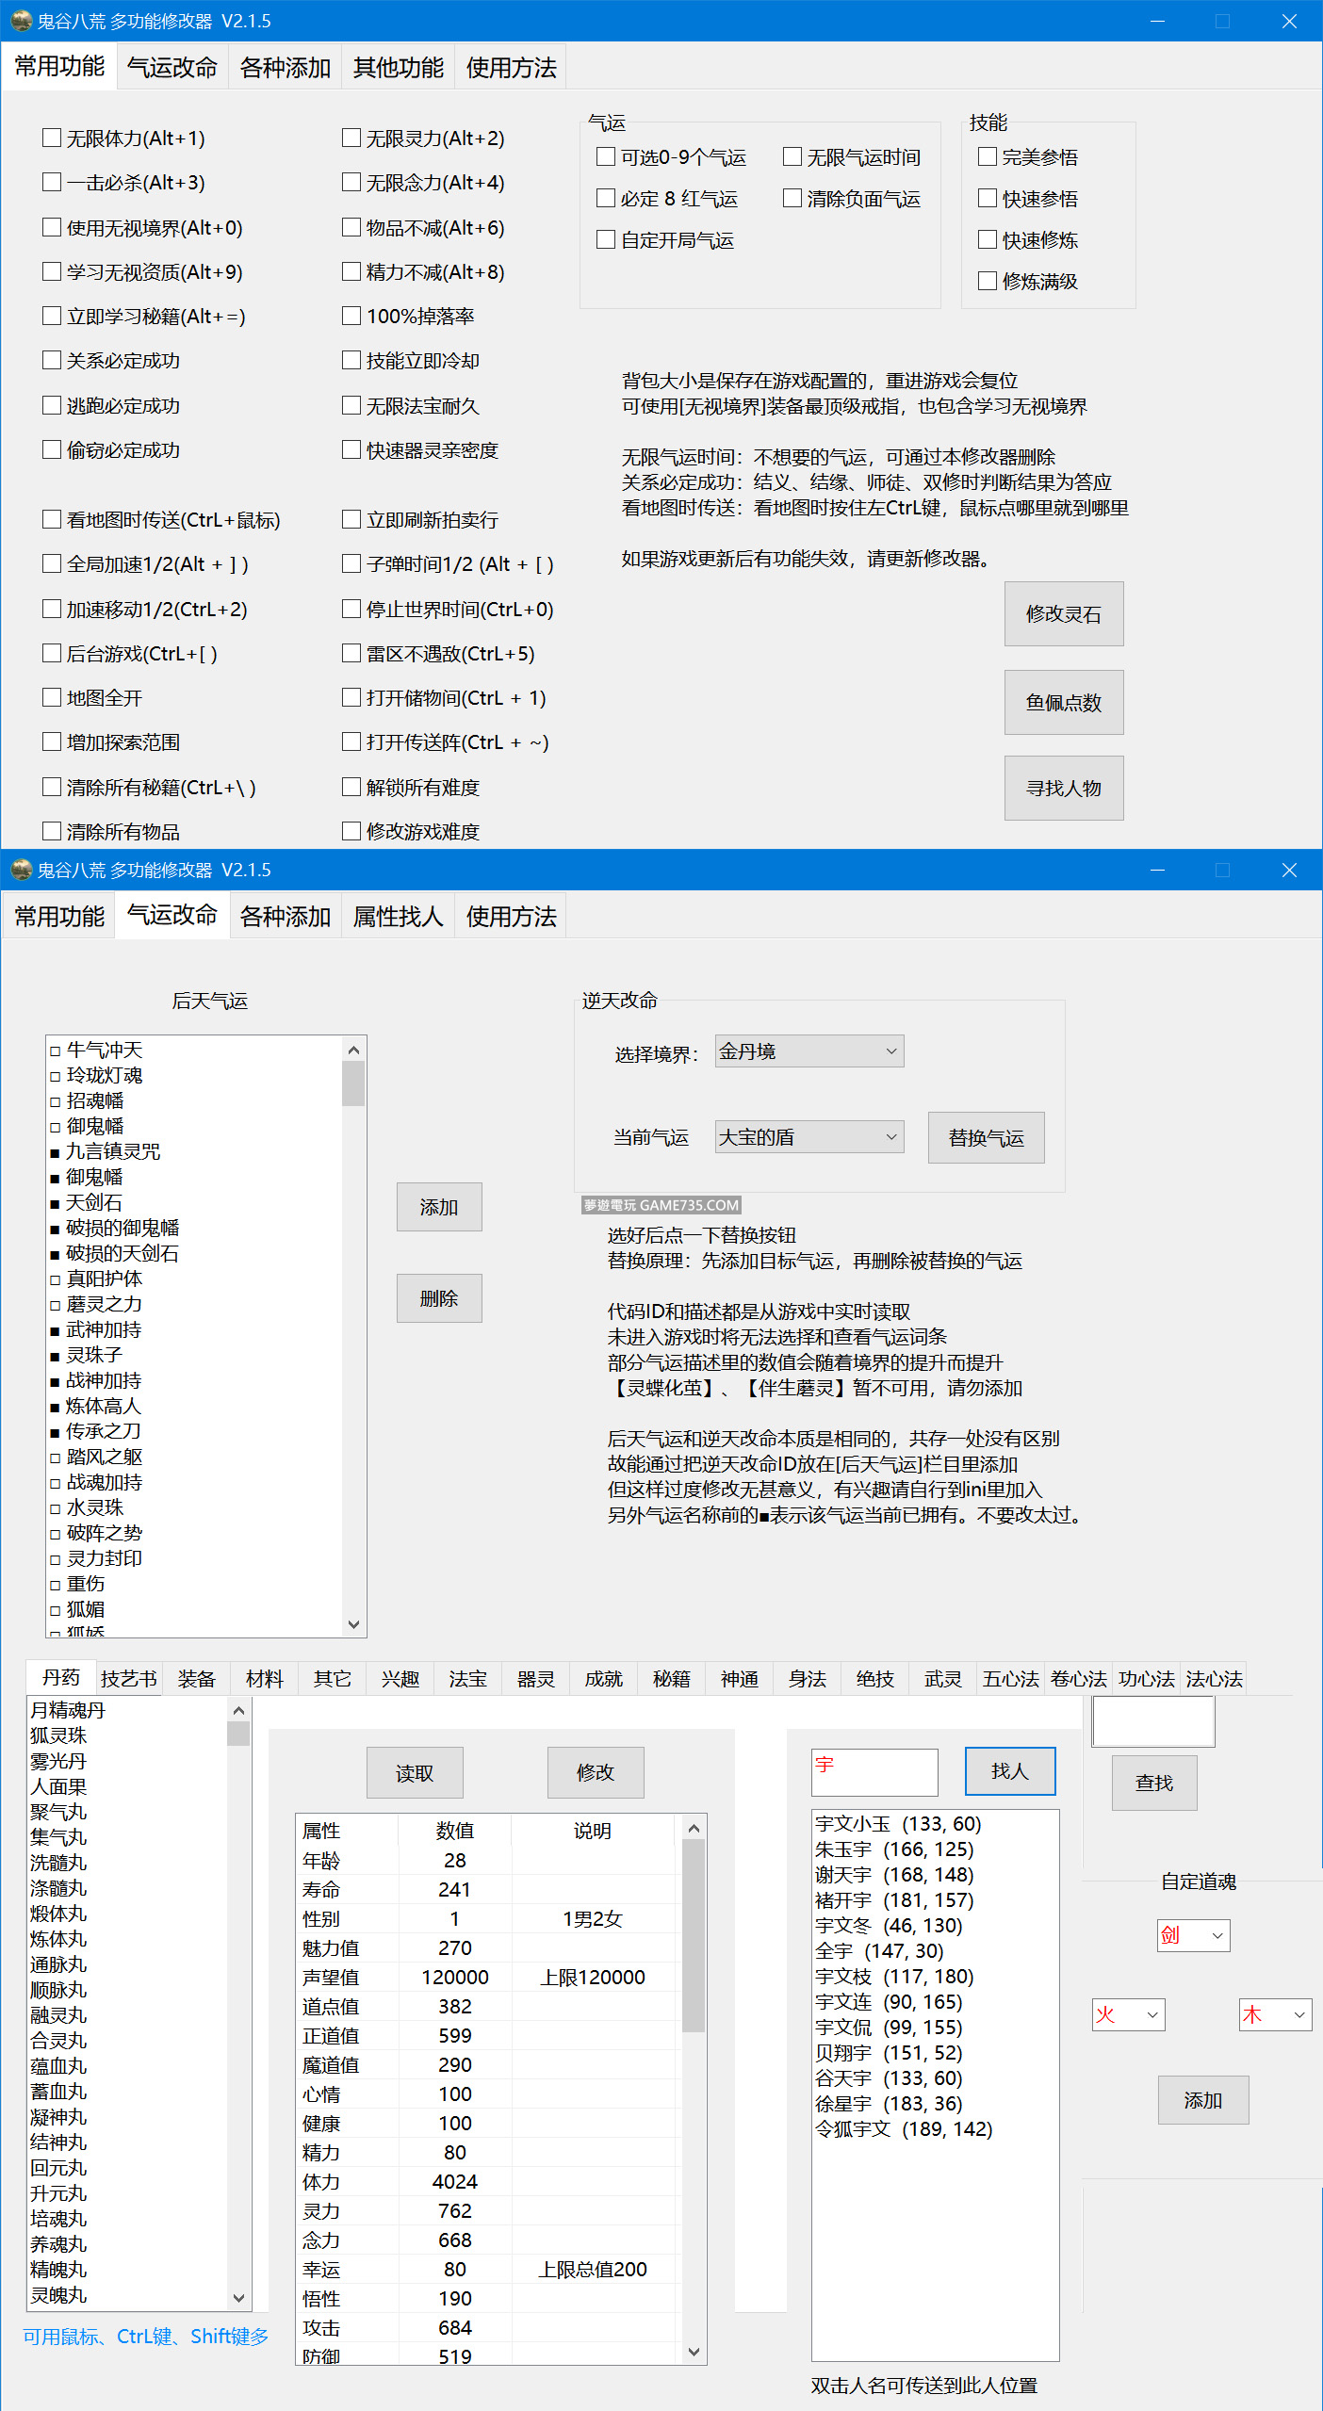Expand the 火 element dropdown
This screenshot has width=1323, height=2411.
tap(1128, 2014)
